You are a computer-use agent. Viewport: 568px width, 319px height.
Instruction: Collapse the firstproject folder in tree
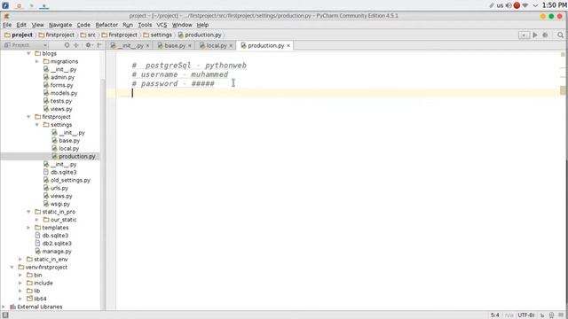click(x=28, y=117)
